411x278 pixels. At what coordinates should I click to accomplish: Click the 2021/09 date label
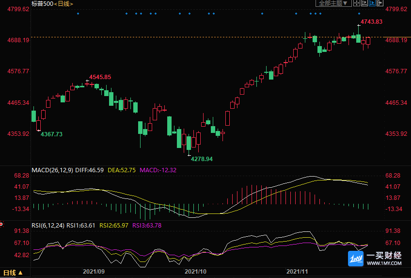(x=94, y=271)
